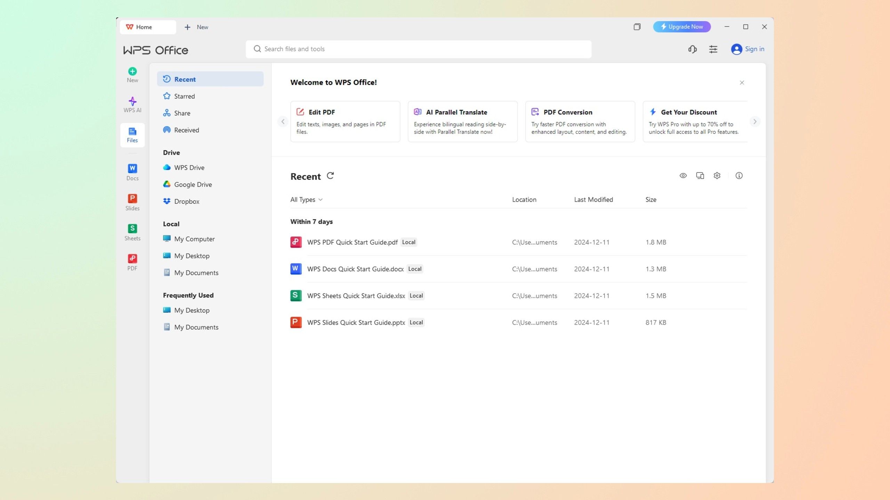Image resolution: width=890 pixels, height=500 pixels.
Task: Click the multi-device icon in Recent toolbar
Action: (700, 176)
